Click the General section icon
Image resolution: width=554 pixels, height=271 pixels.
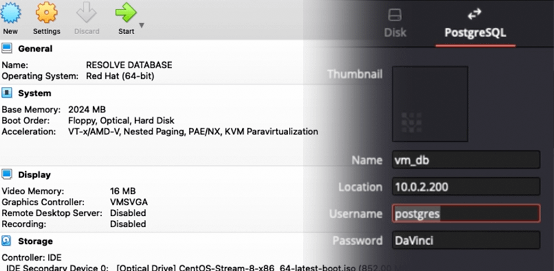coord(6,48)
